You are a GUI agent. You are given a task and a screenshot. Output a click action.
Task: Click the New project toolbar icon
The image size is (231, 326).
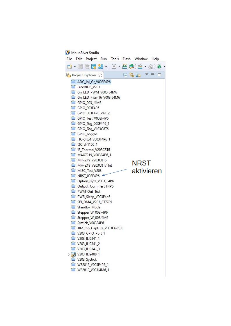[70, 66]
